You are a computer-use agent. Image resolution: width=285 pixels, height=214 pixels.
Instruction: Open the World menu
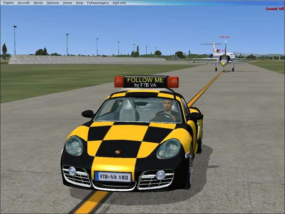tap(38, 3)
